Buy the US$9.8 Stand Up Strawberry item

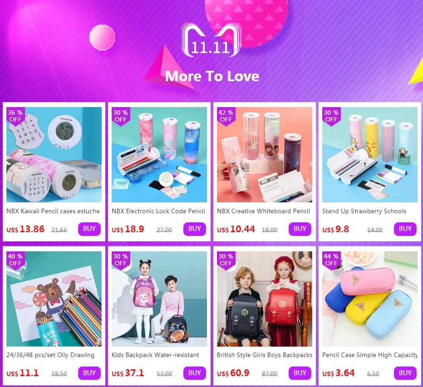(x=405, y=229)
